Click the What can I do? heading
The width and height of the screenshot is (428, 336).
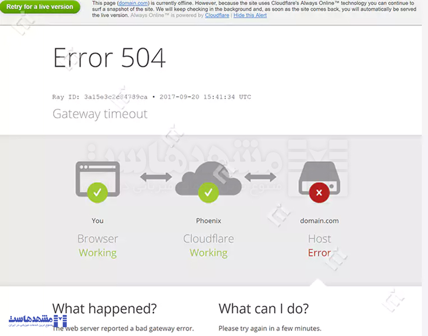coord(264,309)
